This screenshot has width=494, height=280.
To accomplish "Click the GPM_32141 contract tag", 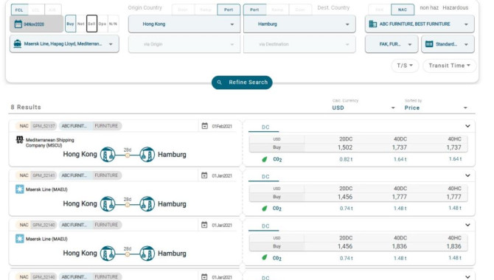I will coord(44,175).
